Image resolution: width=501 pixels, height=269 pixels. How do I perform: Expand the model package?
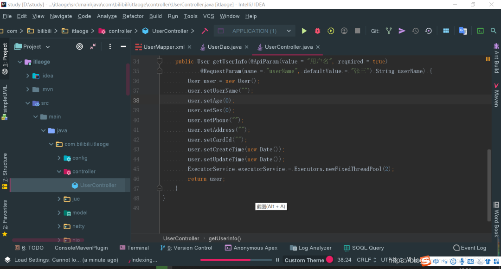pos(59,213)
